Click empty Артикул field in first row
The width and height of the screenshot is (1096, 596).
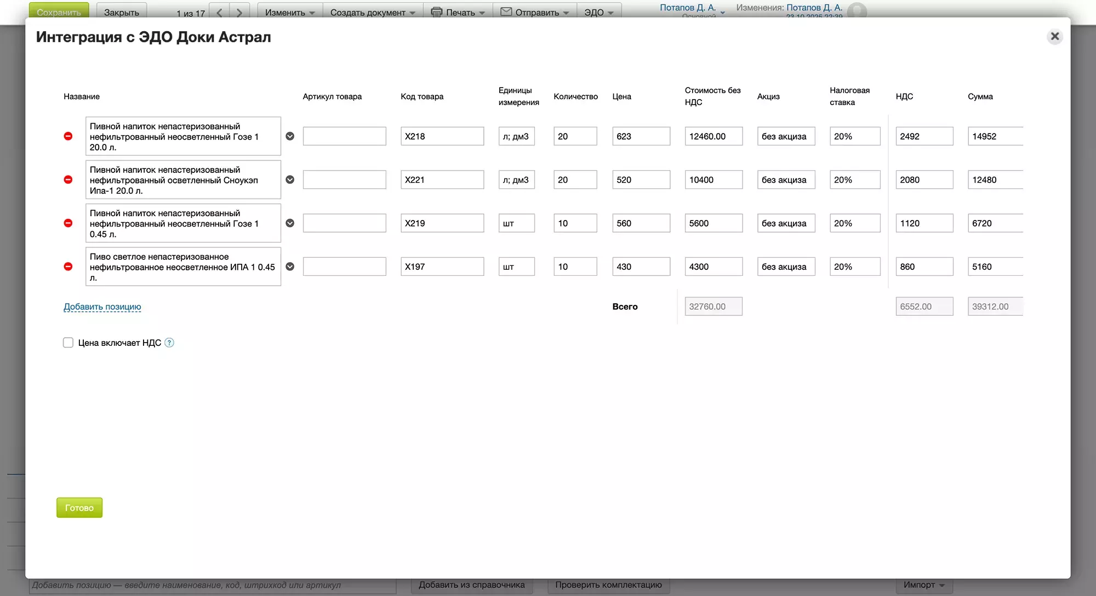pos(344,136)
